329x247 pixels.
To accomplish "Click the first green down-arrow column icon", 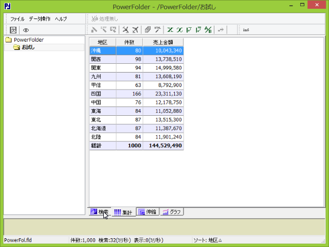I will coord(189,30).
